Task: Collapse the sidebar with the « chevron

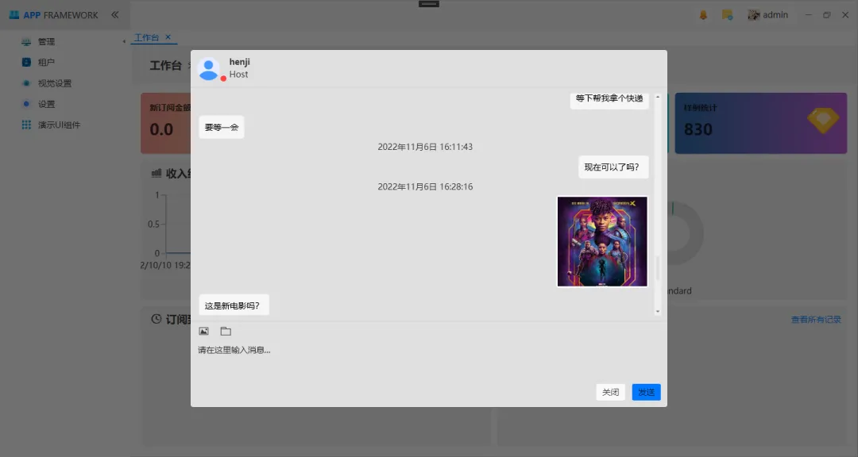Action: tap(115, 14)
